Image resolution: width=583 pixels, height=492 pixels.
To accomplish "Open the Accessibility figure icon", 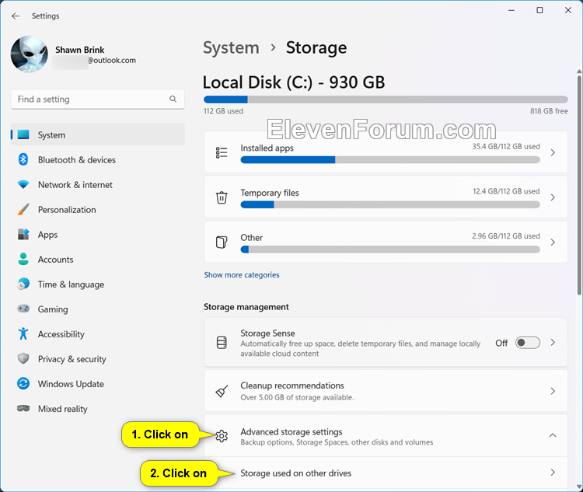I will (x=23, y=333).
